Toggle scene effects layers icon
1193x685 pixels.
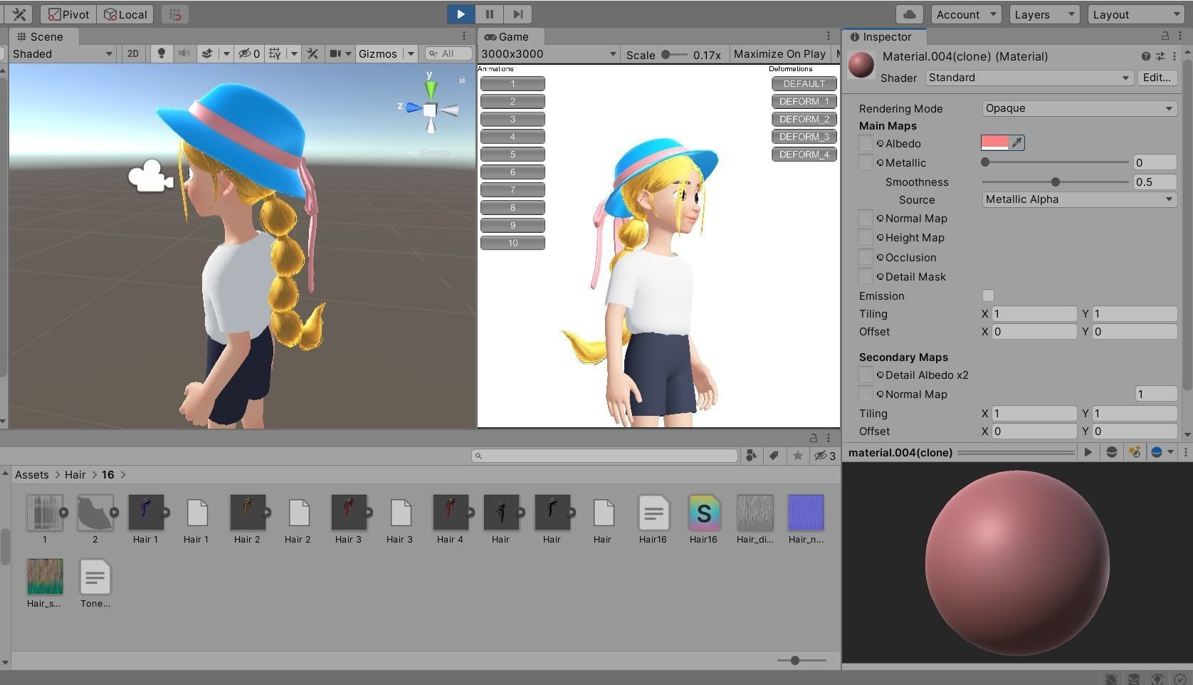207,53
